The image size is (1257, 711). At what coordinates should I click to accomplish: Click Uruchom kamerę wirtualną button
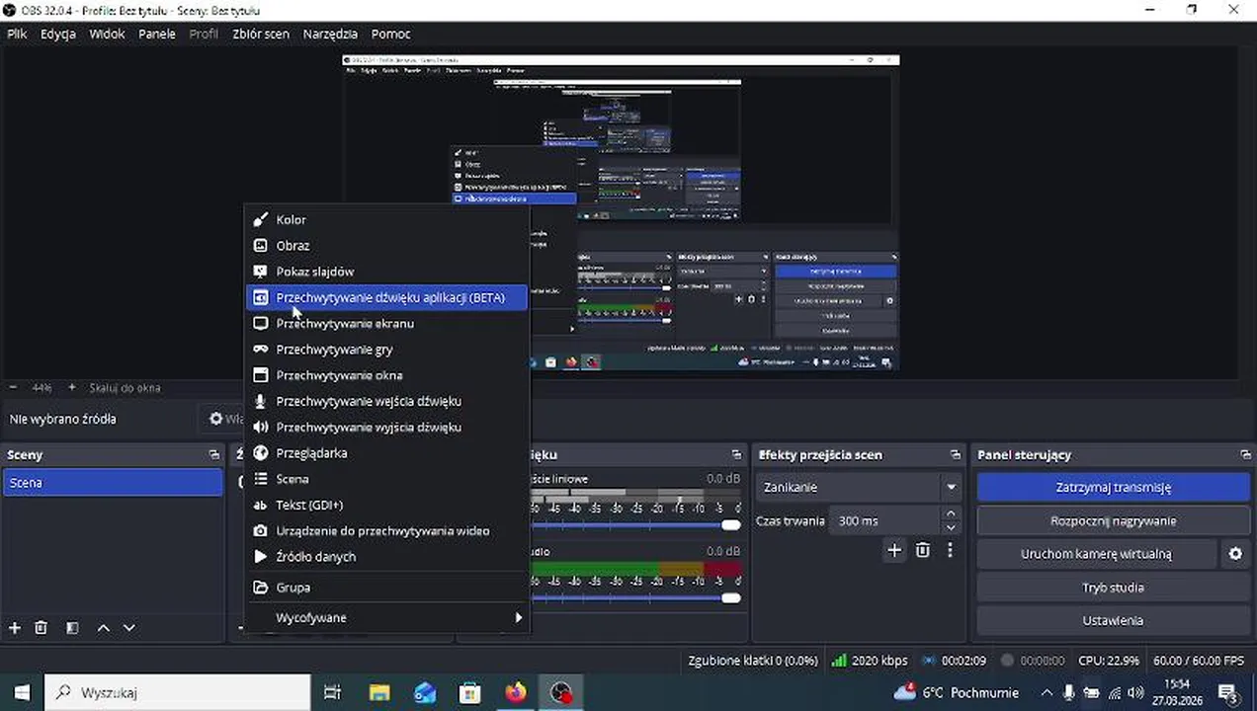coord(1096,554)
